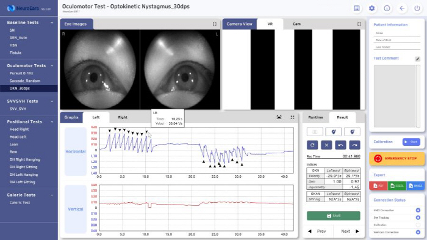Click the power icon in header
This screenshot has height=240, width=427.
[x=417, y=8]
